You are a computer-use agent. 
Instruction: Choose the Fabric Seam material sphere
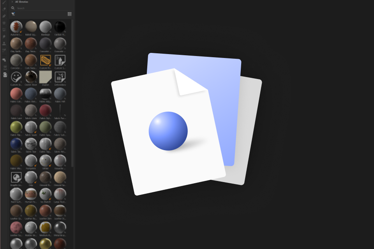click(31, 127)
